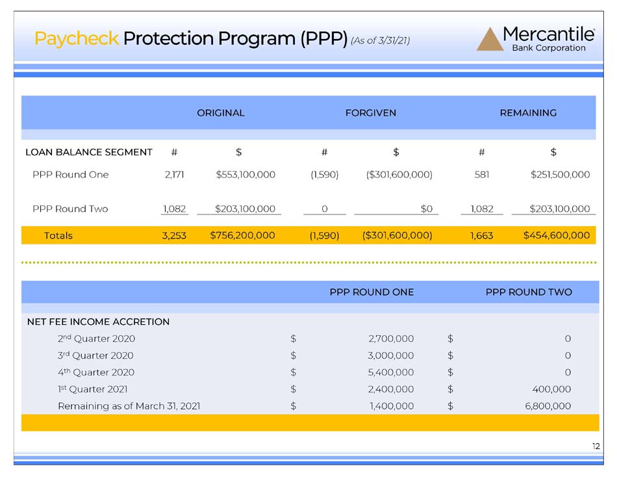
Task: Select the $553,100,000 original amount
Action: click(246, 175)
